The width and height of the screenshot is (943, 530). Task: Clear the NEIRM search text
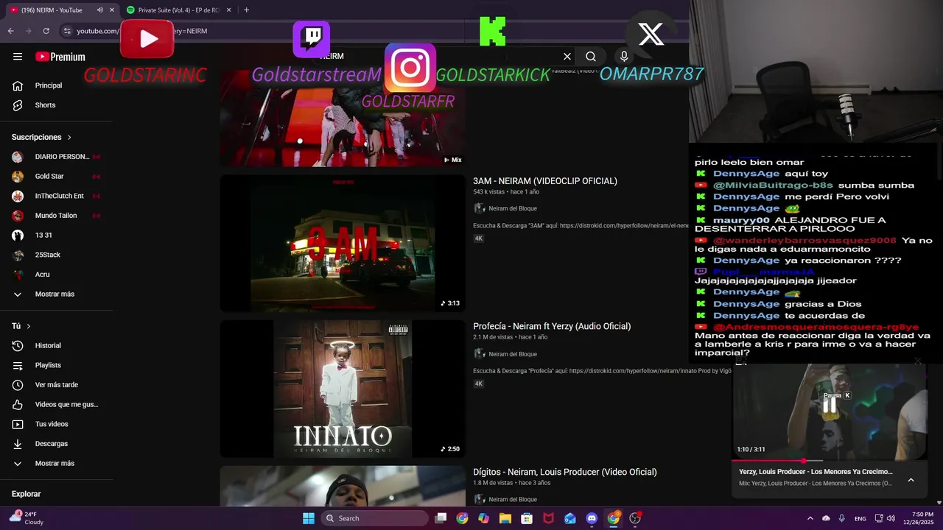pos(567,57)
